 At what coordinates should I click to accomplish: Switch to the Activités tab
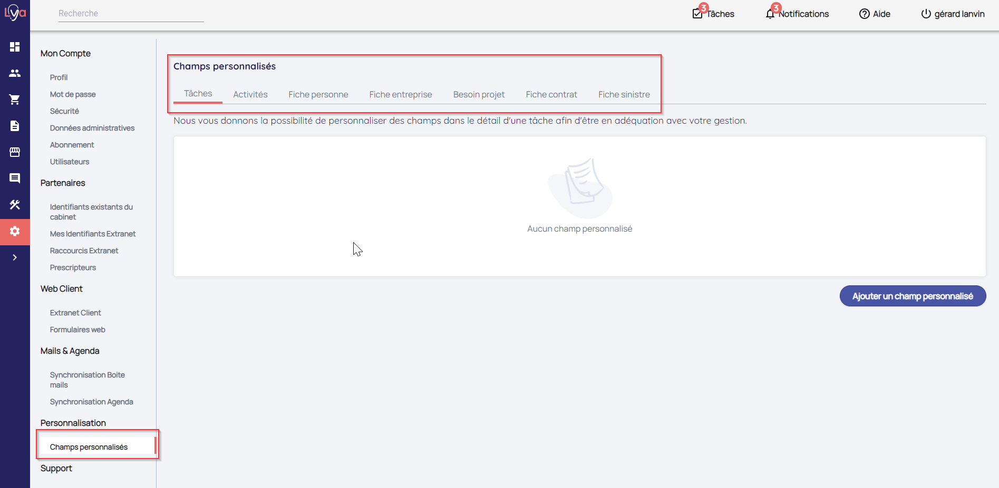(x=250, y=94)
